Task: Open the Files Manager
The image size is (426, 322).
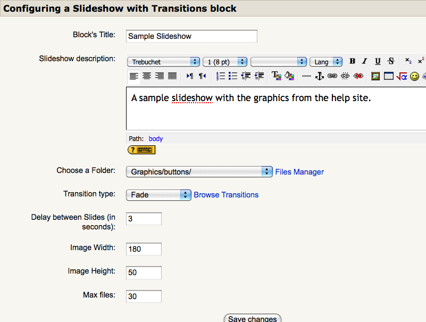Action: (x=299, y=171)
